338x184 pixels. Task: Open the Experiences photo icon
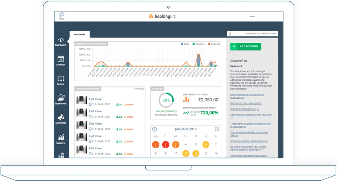coord(61,98)
